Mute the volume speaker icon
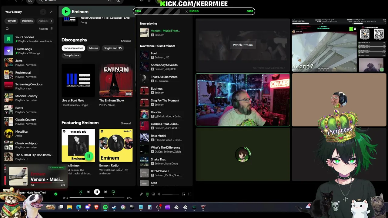This screenshot has height=218, width=388. point(159,194)
